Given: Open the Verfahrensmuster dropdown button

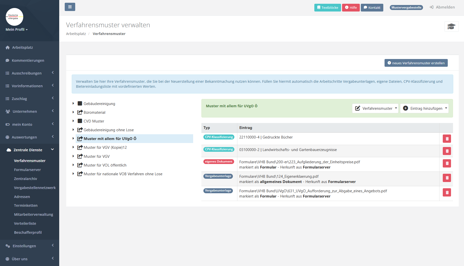Looking at the screenshot, I should (x=375, y=108).
